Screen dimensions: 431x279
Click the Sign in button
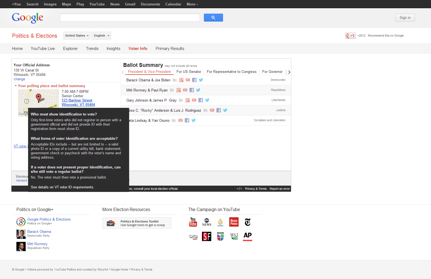405,17
